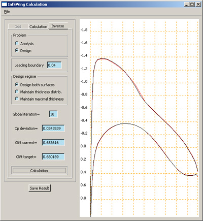Click the InfSWing window title icon
Viewport: 203px width, 221px height.
point(5,4)
